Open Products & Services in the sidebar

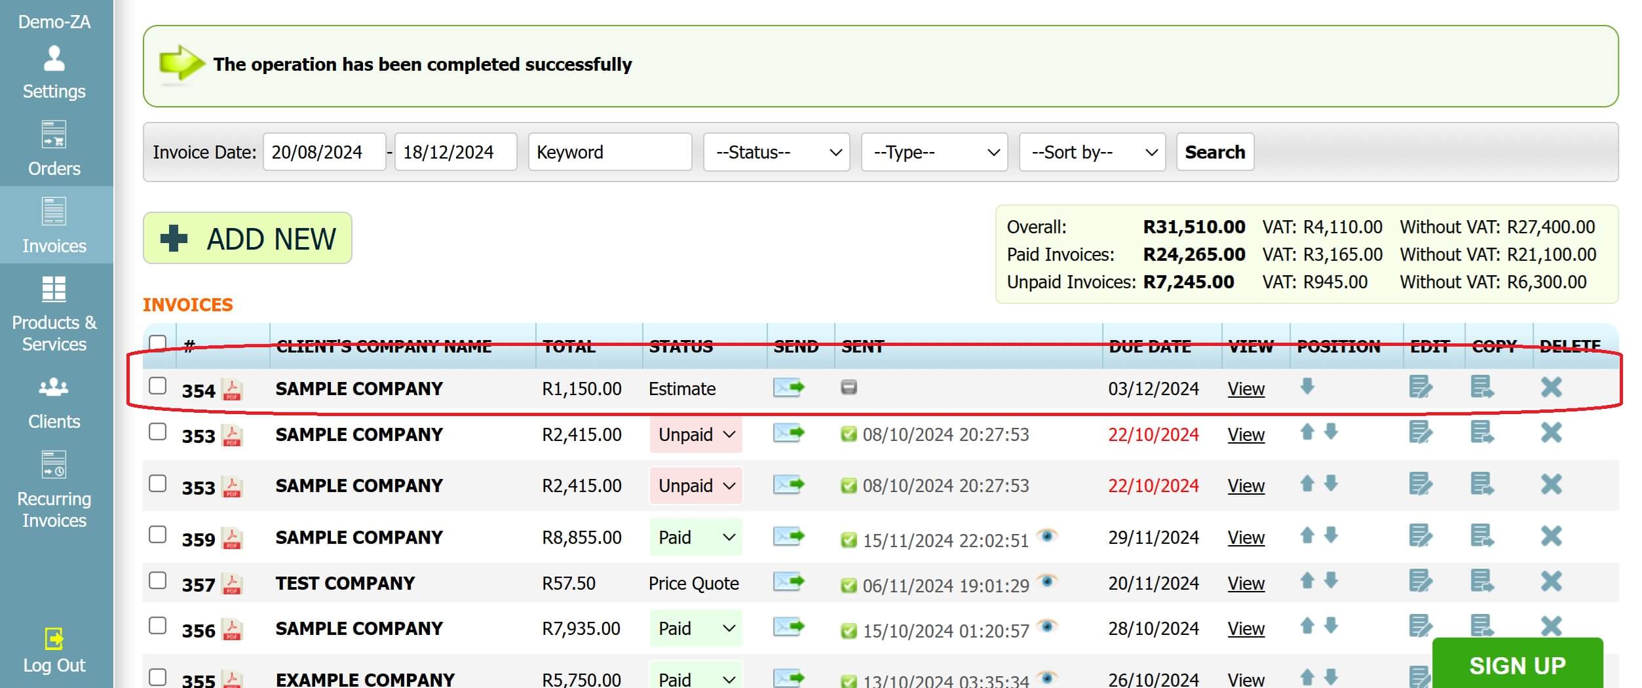coord(54,314)
